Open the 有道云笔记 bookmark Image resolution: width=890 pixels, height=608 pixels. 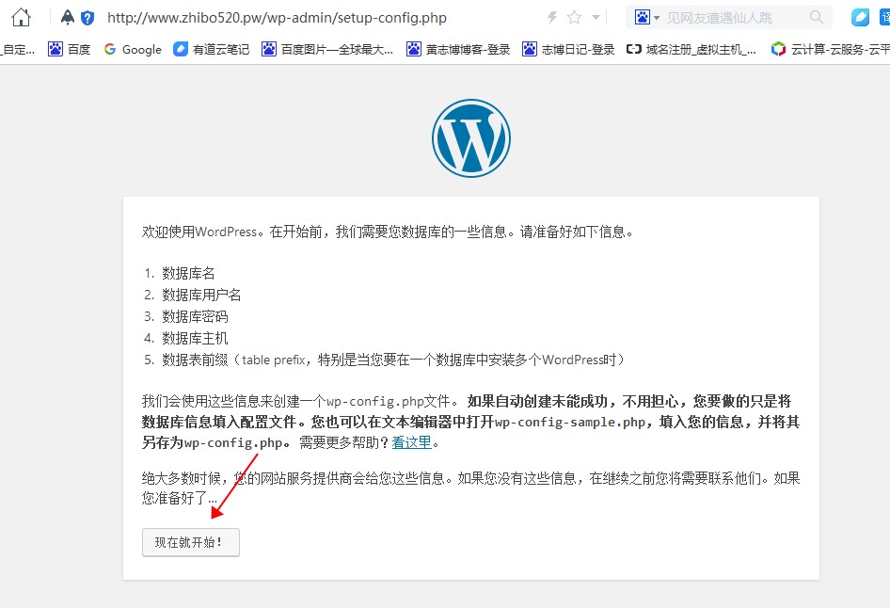coord(212,49)
